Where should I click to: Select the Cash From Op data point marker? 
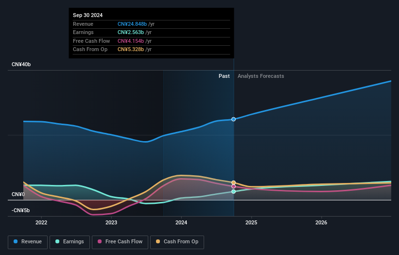233,182
